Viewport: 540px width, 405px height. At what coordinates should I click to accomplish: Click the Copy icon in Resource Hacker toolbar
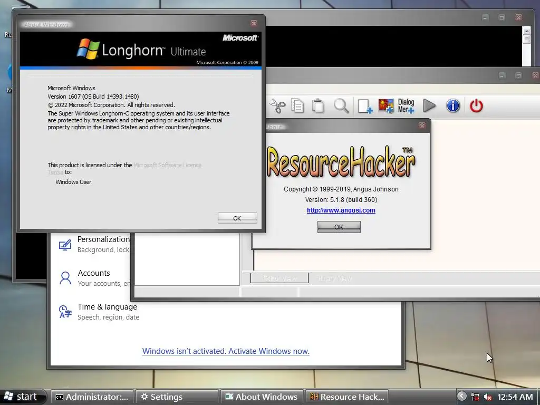(297, 105)
